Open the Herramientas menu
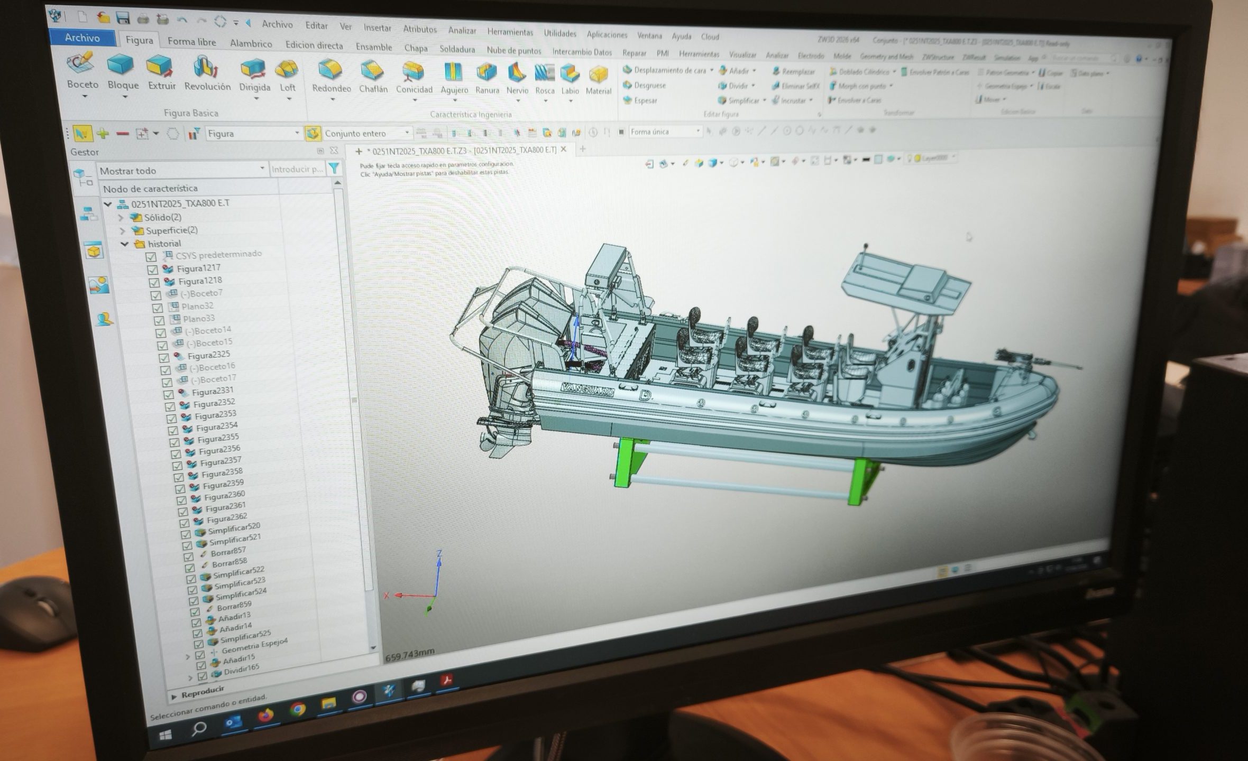Viewport: 1248px width, 761px height. (x=510, y=32)
